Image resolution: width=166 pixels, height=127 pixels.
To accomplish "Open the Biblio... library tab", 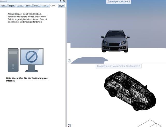I will (x=29, y=6).
